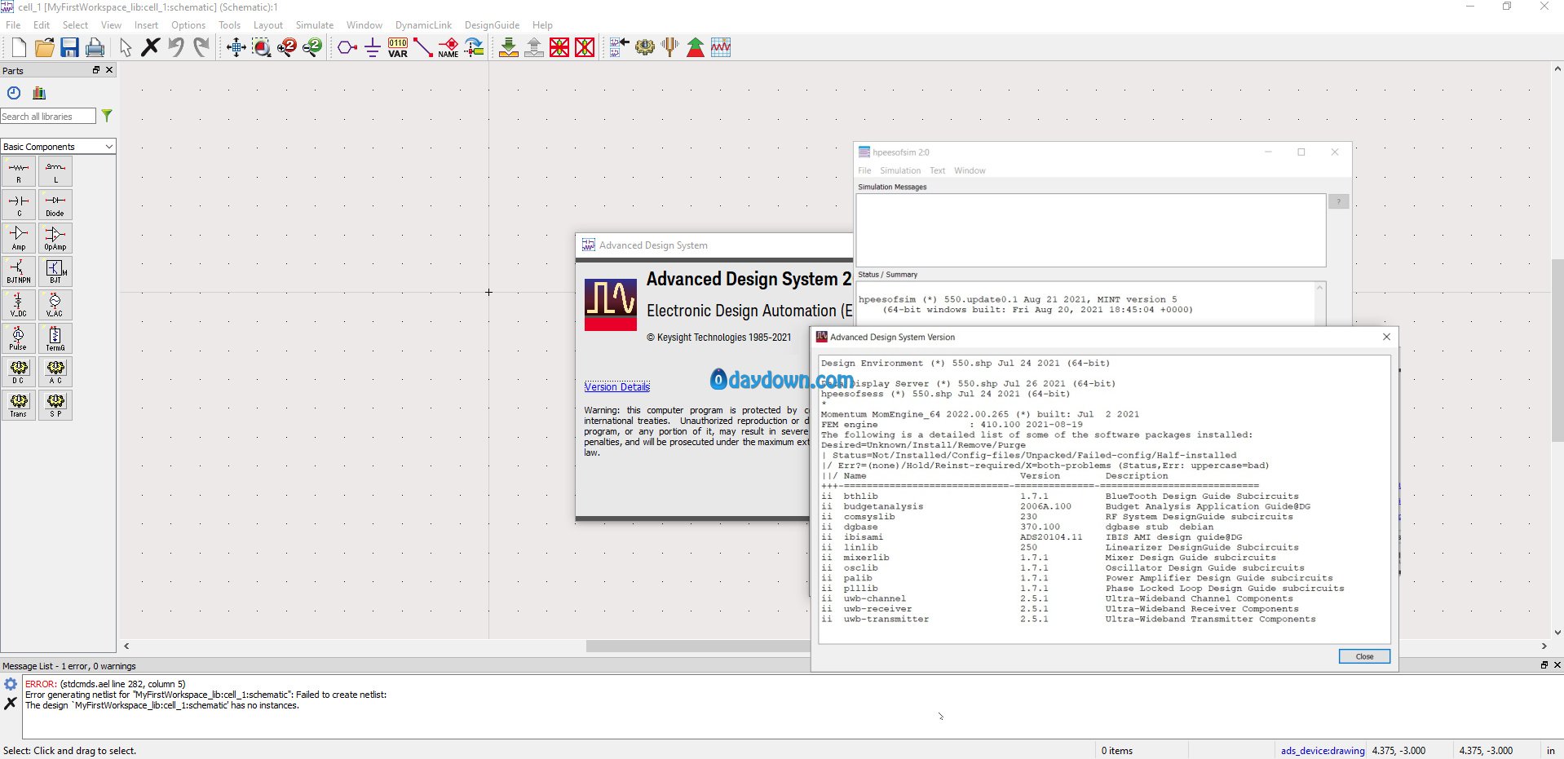1564x759 pixels.
Task: Redo the last undone action
Action: (x=201, y=47)
